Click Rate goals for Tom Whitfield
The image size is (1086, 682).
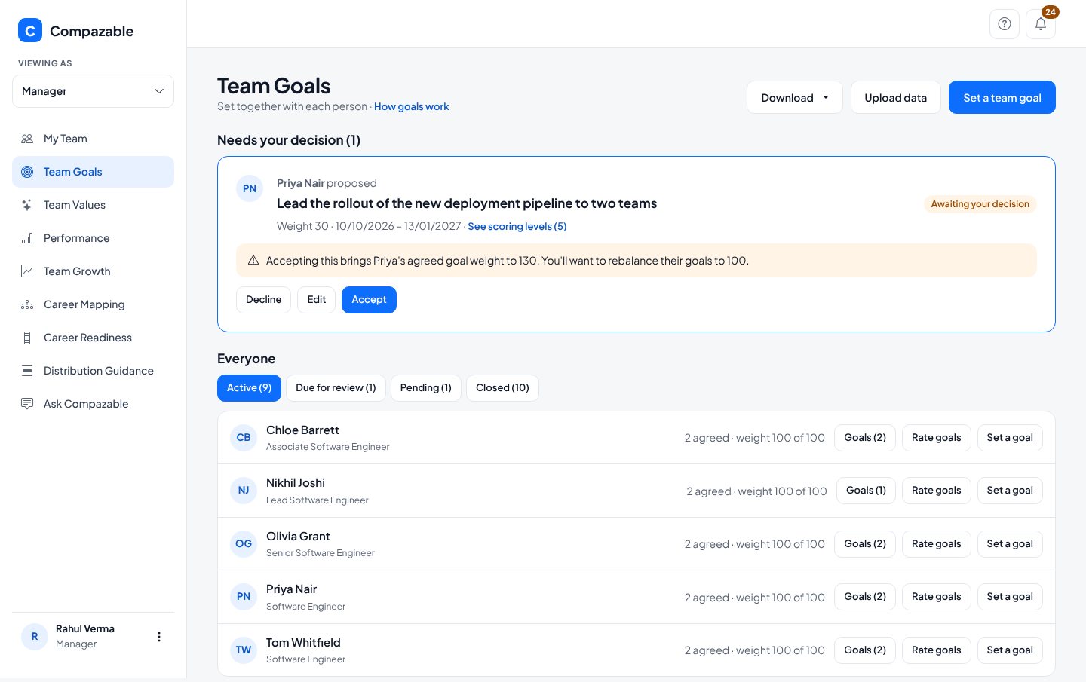pyautogui.click(x=937, y=650)
